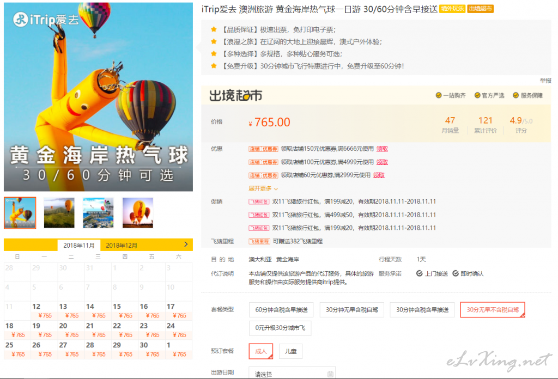The image size is (558, 379).
Task: Claim the 60元 store coupon via 领取
Action: tap(379, 175)
